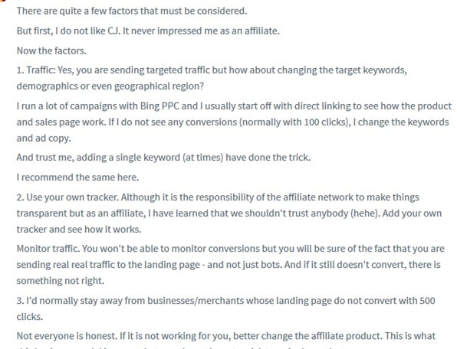Image resolution: width=457 pixels, height=349 pixels.
Task: Click the line 'I recommend the same here.'
Action: [x=77, y=177]
